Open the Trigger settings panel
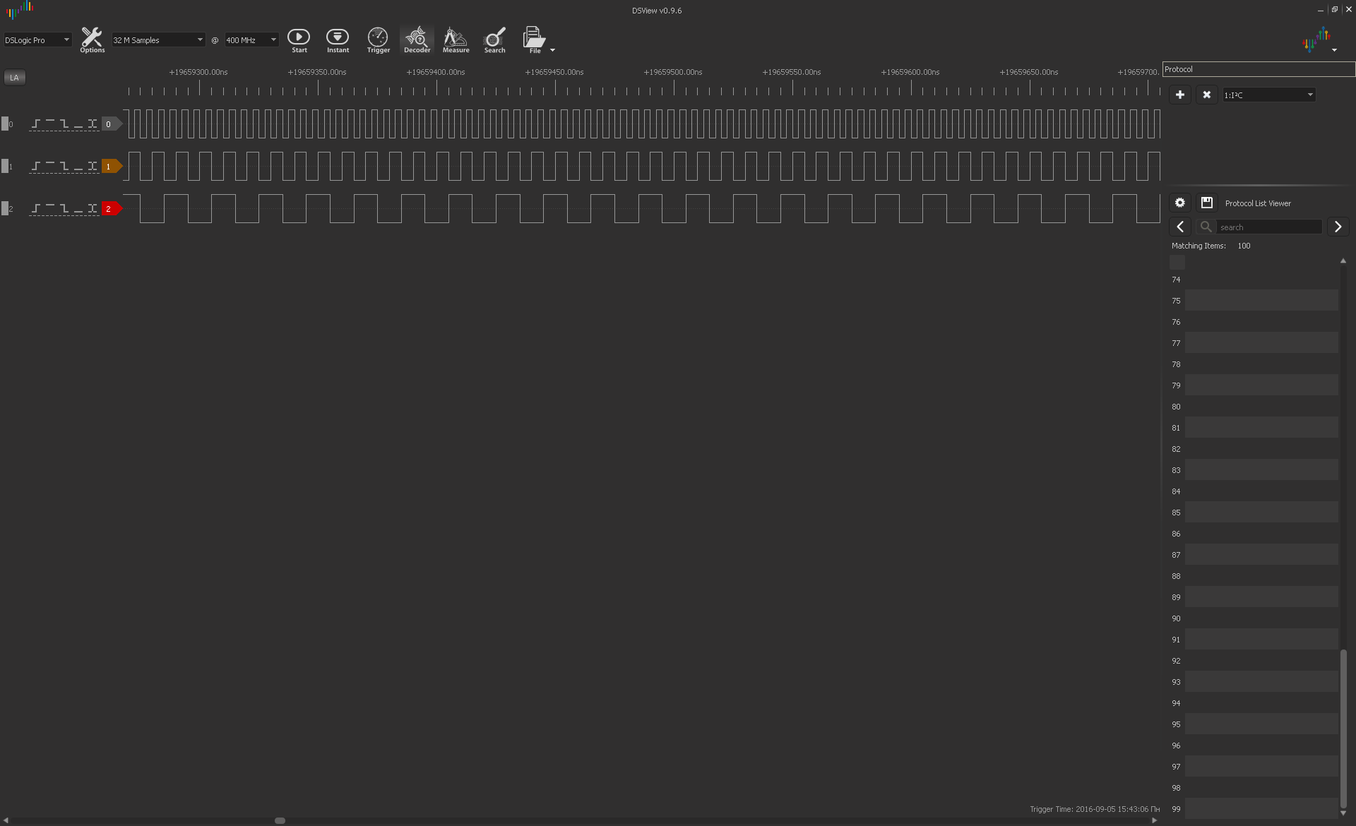Viewport: 1356px width, 826px height. tap(378, 40)
